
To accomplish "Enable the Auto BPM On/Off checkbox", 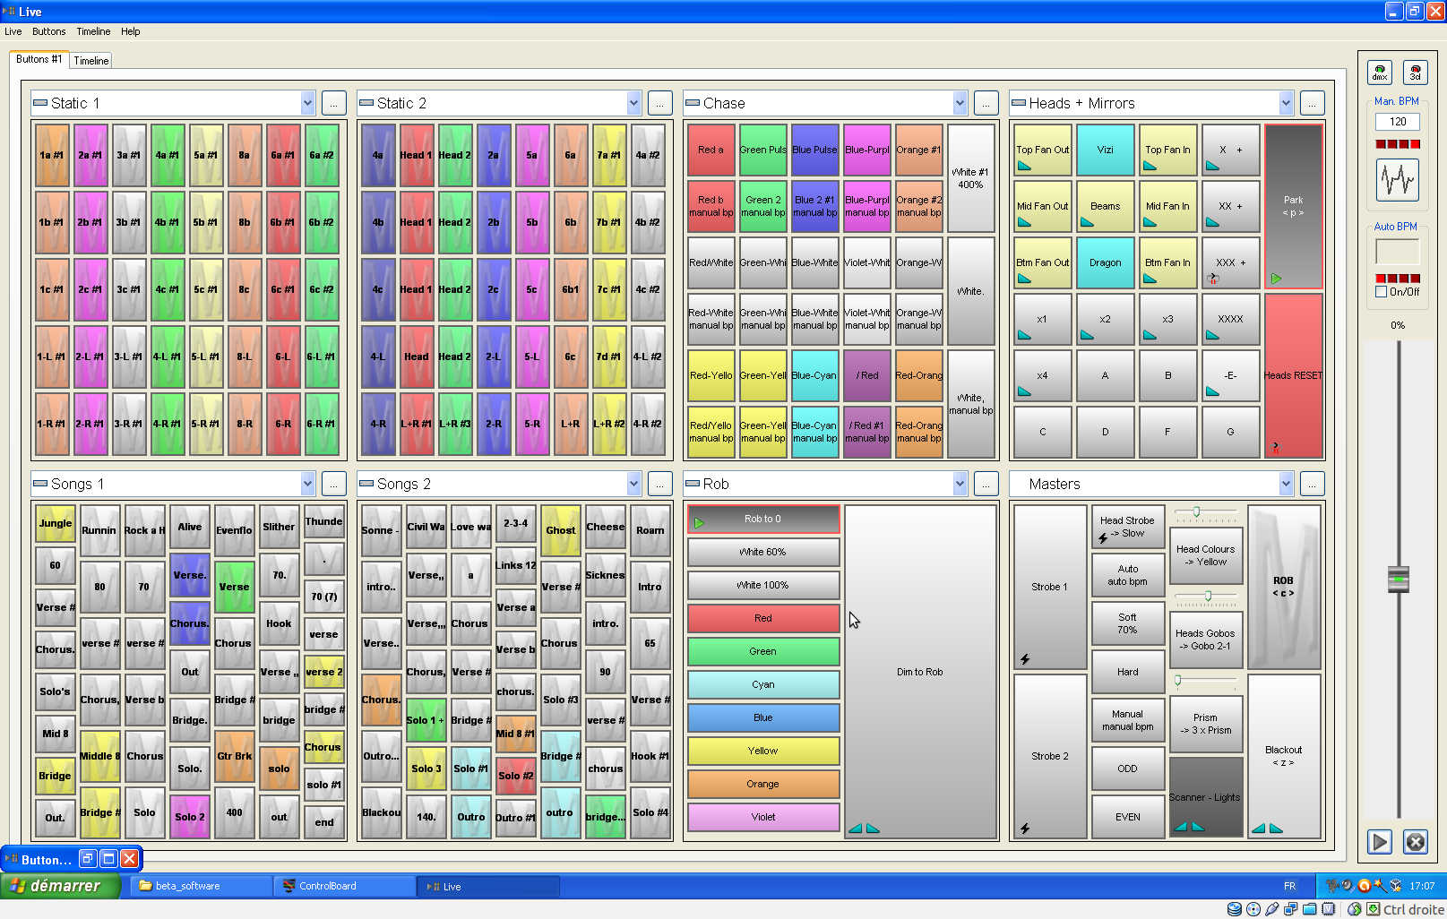I will (x=1382, y=292).
